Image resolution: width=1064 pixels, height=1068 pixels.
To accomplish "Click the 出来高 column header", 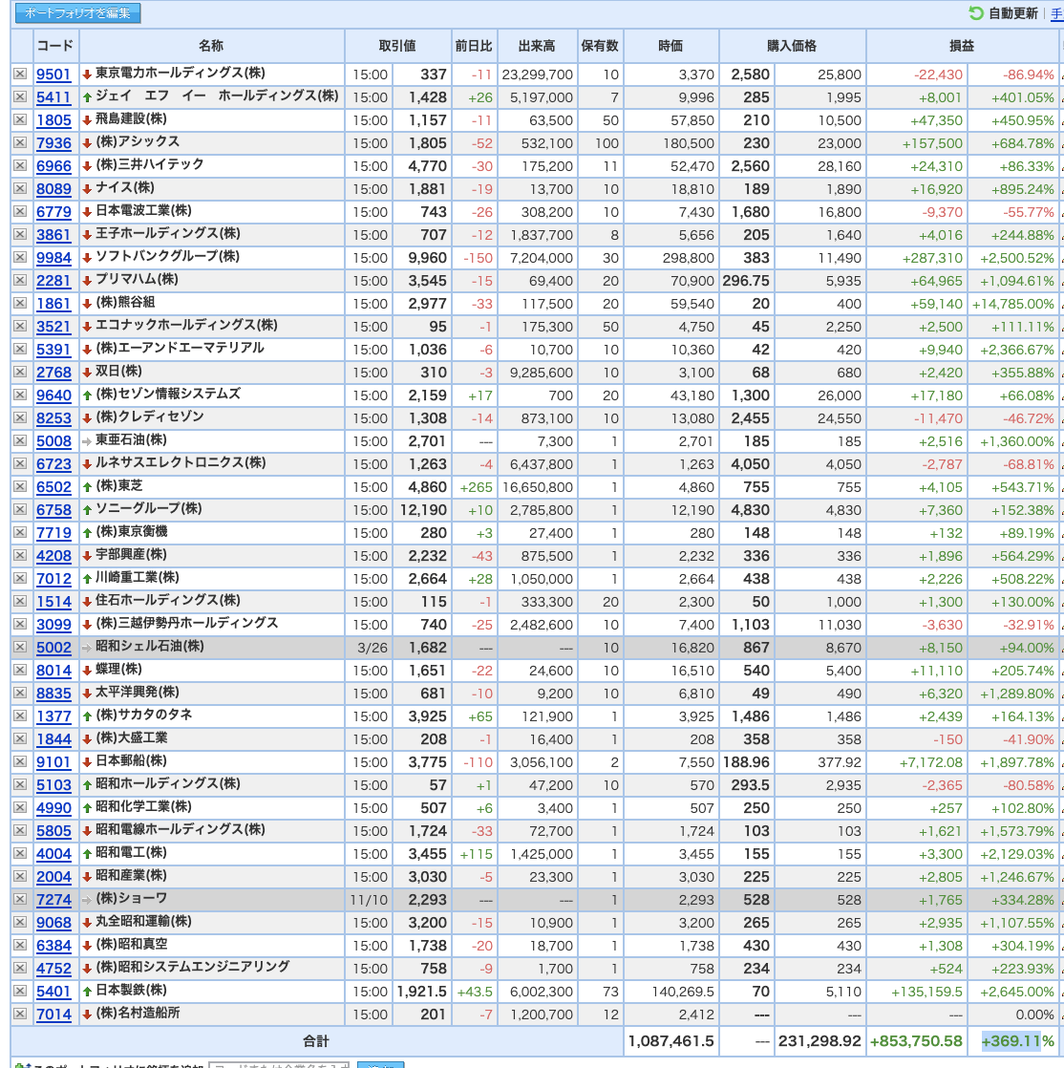I will pyautogui.click(x=537, y=46).
